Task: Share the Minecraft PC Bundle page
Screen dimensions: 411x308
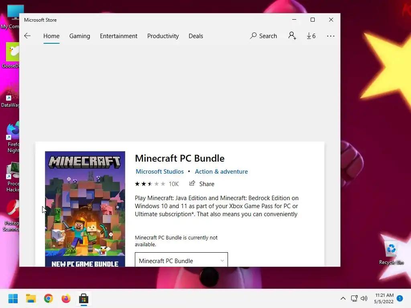Action: (202, 184)
